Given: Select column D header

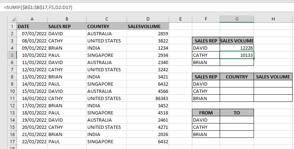Looking at the screenshot, I should pos(148,19).
